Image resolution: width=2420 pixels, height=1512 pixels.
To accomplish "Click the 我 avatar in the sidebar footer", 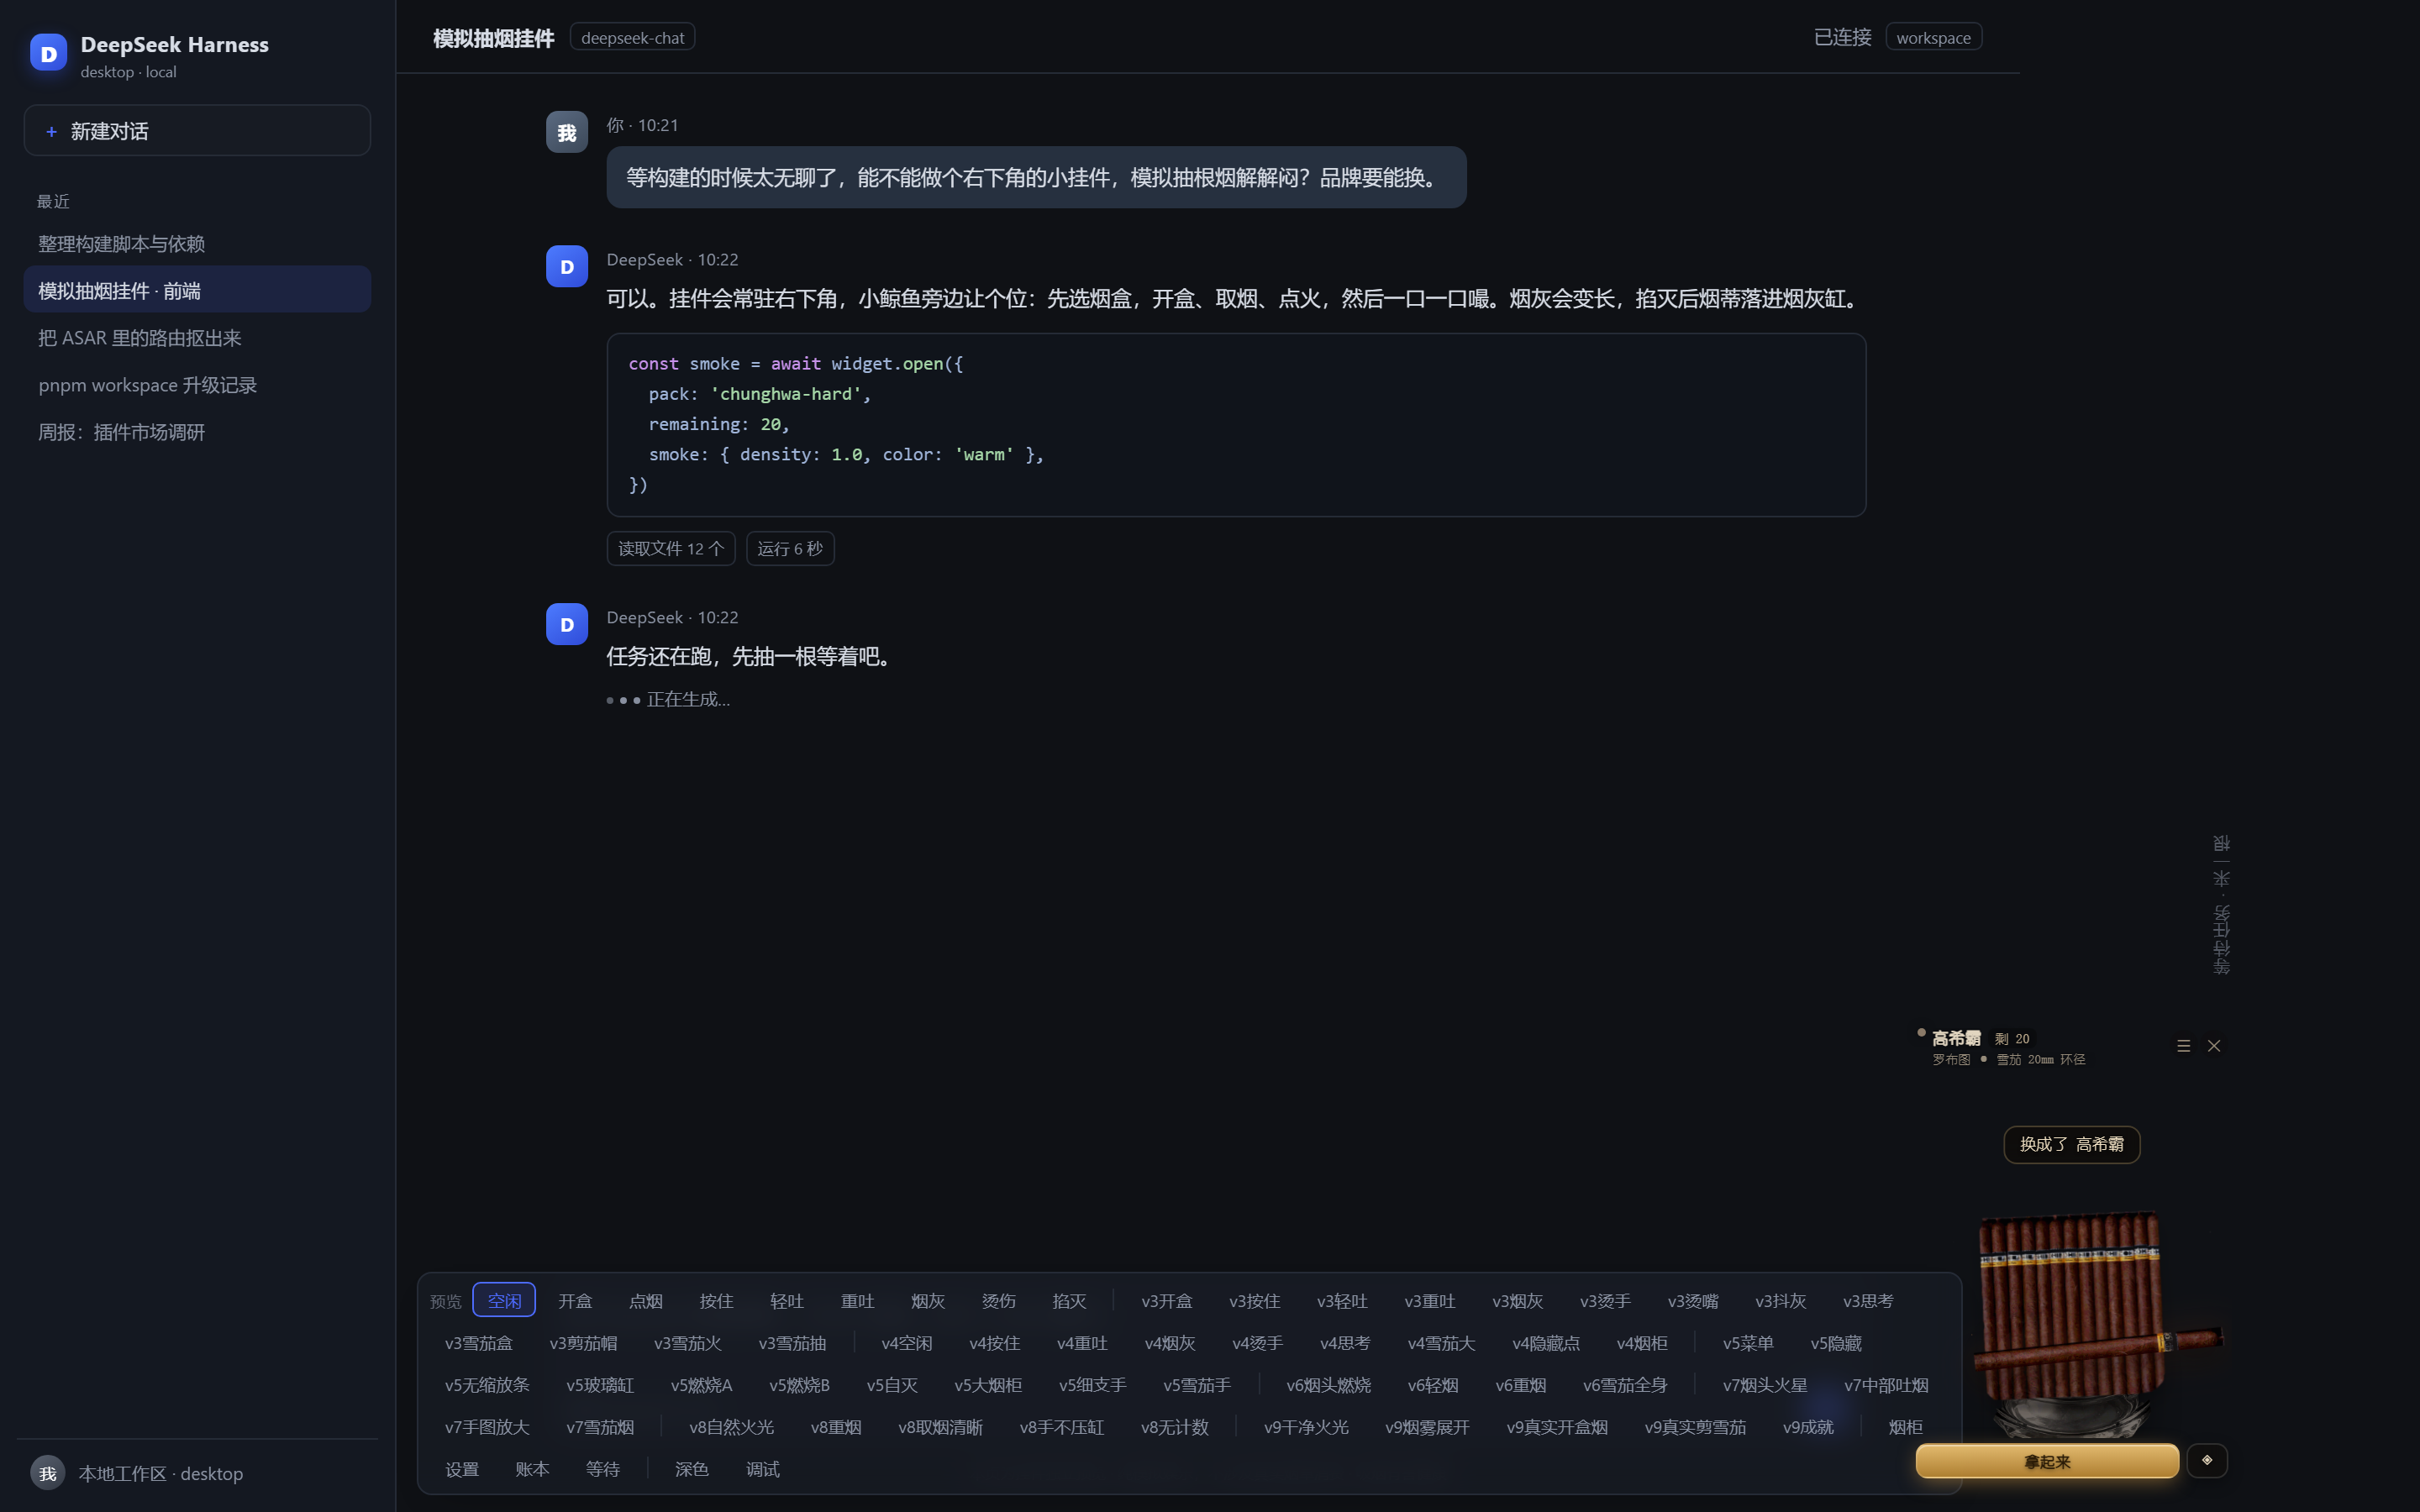I will pyautogui.click(x=47, y=1473).
